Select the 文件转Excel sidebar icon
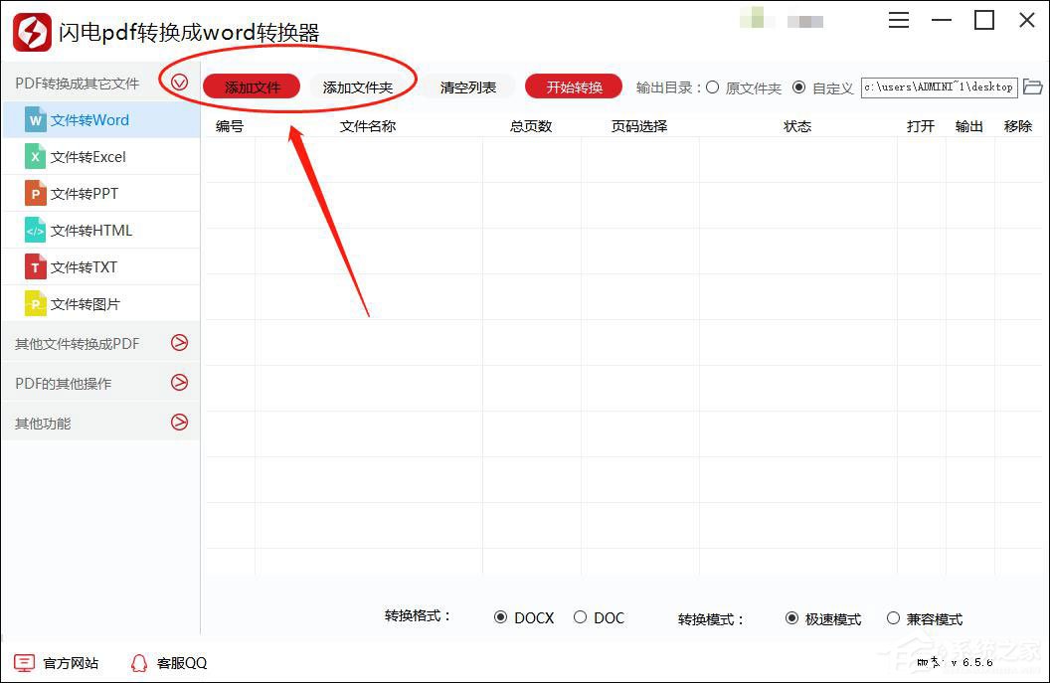 point(36,156)
